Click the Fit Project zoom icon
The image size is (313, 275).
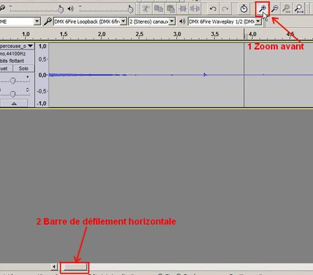click(x=299, y=9)
